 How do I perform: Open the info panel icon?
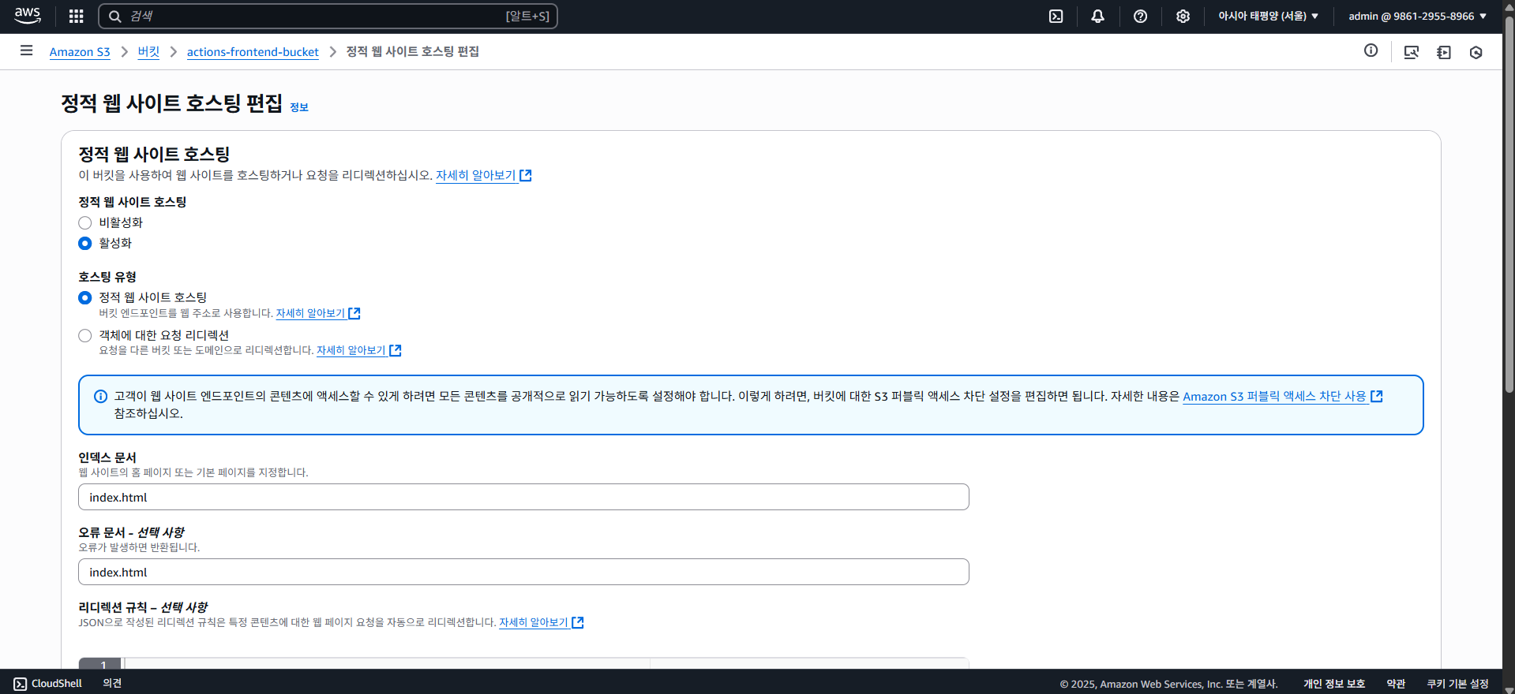pyautogui.click(x=1371, y=50)
